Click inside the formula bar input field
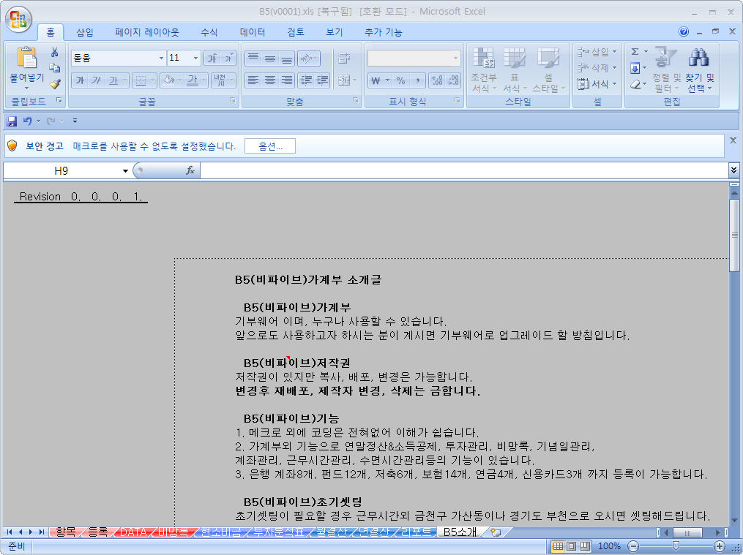Screen dimensions: 743x555 coord(464,170)
